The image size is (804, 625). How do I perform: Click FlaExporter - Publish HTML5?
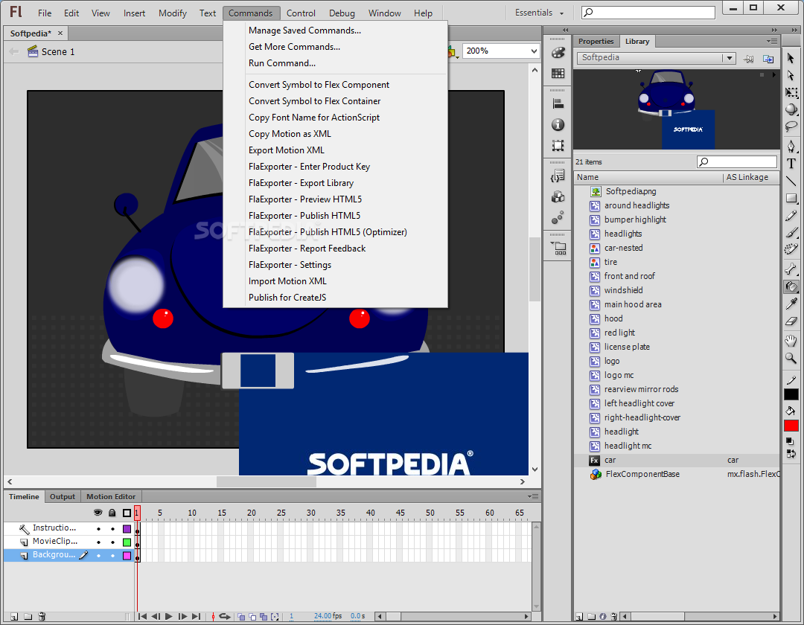tap(304, 216)
